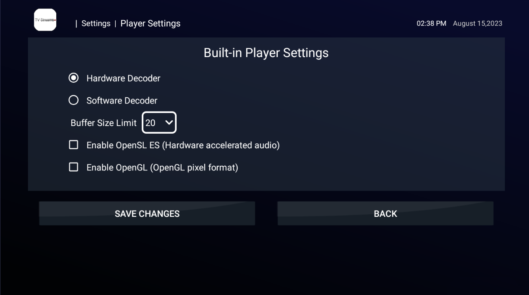Tick the Enable OpenGL checkbox
Screen dimensions: 529x295
73,167
